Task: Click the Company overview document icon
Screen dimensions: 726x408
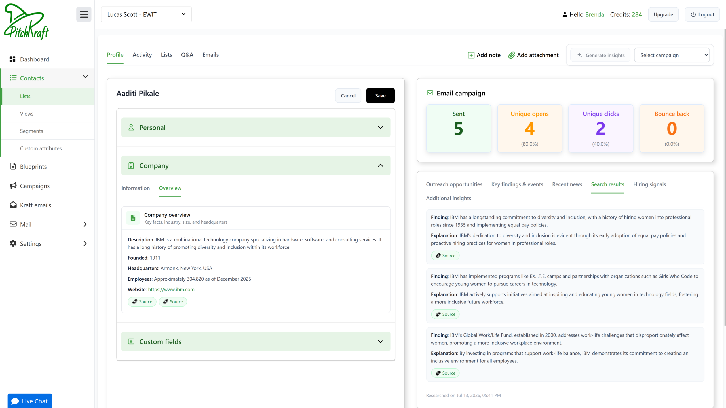Action: click(133, 218)
